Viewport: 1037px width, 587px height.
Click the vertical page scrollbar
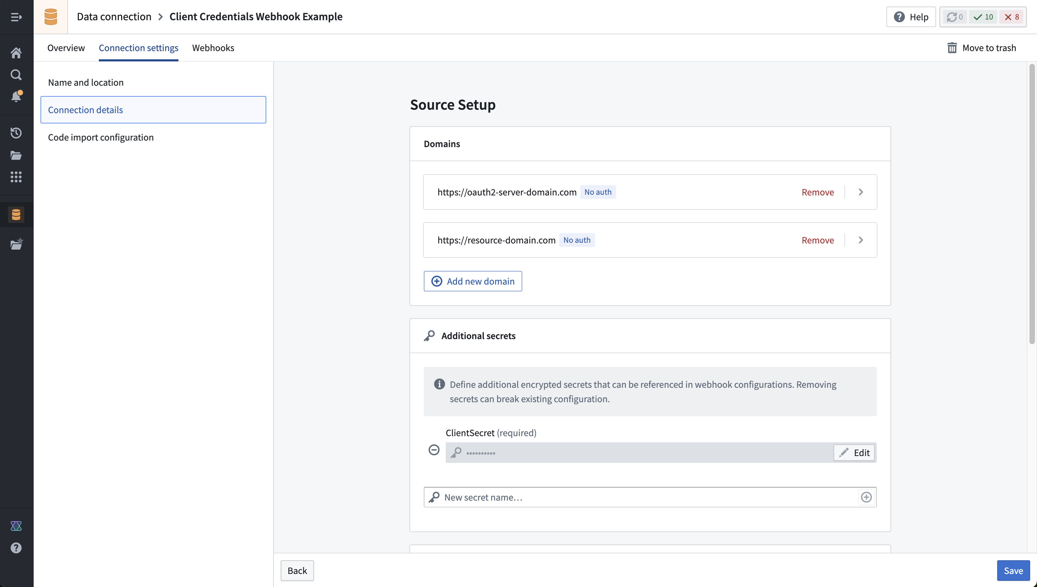tap(1032, 204)
